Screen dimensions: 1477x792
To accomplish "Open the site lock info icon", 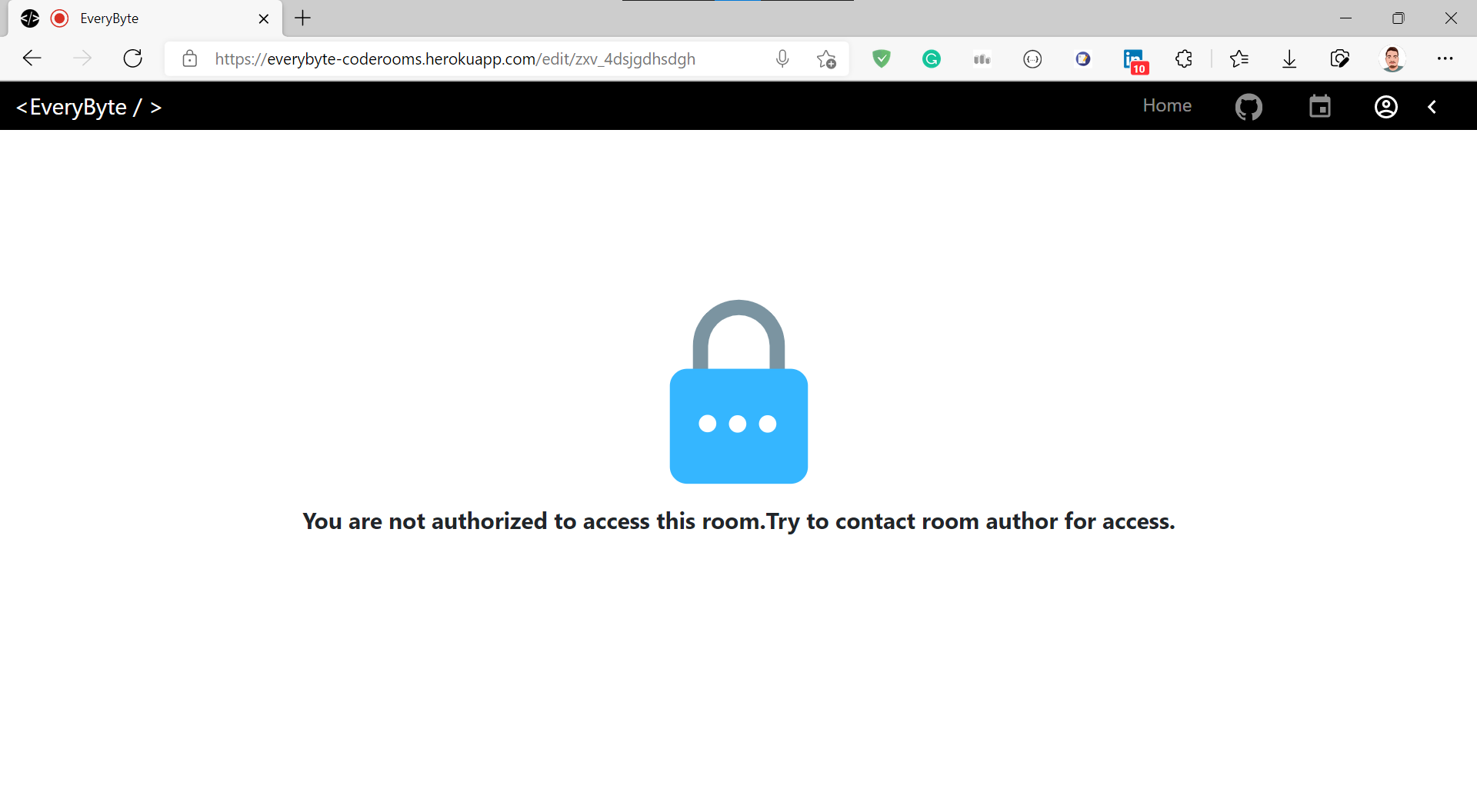I will point(189,58).
